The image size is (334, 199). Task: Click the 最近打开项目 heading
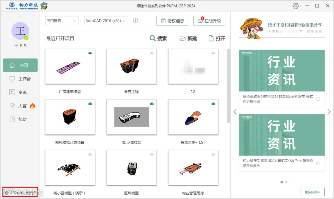pyautogui.click(x=60, y=39)
